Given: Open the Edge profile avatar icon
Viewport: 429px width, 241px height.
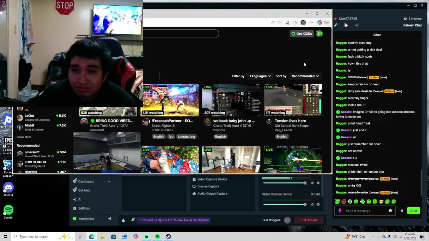Looking at the screenshot, I should point(303,22).
